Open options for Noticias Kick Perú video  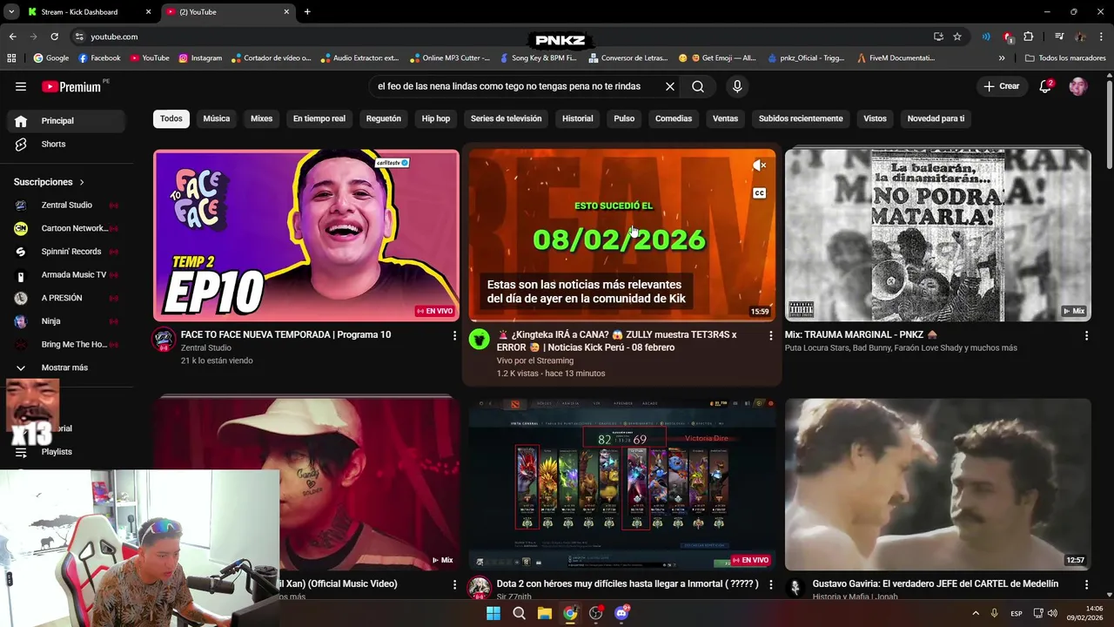pos(770,335)
